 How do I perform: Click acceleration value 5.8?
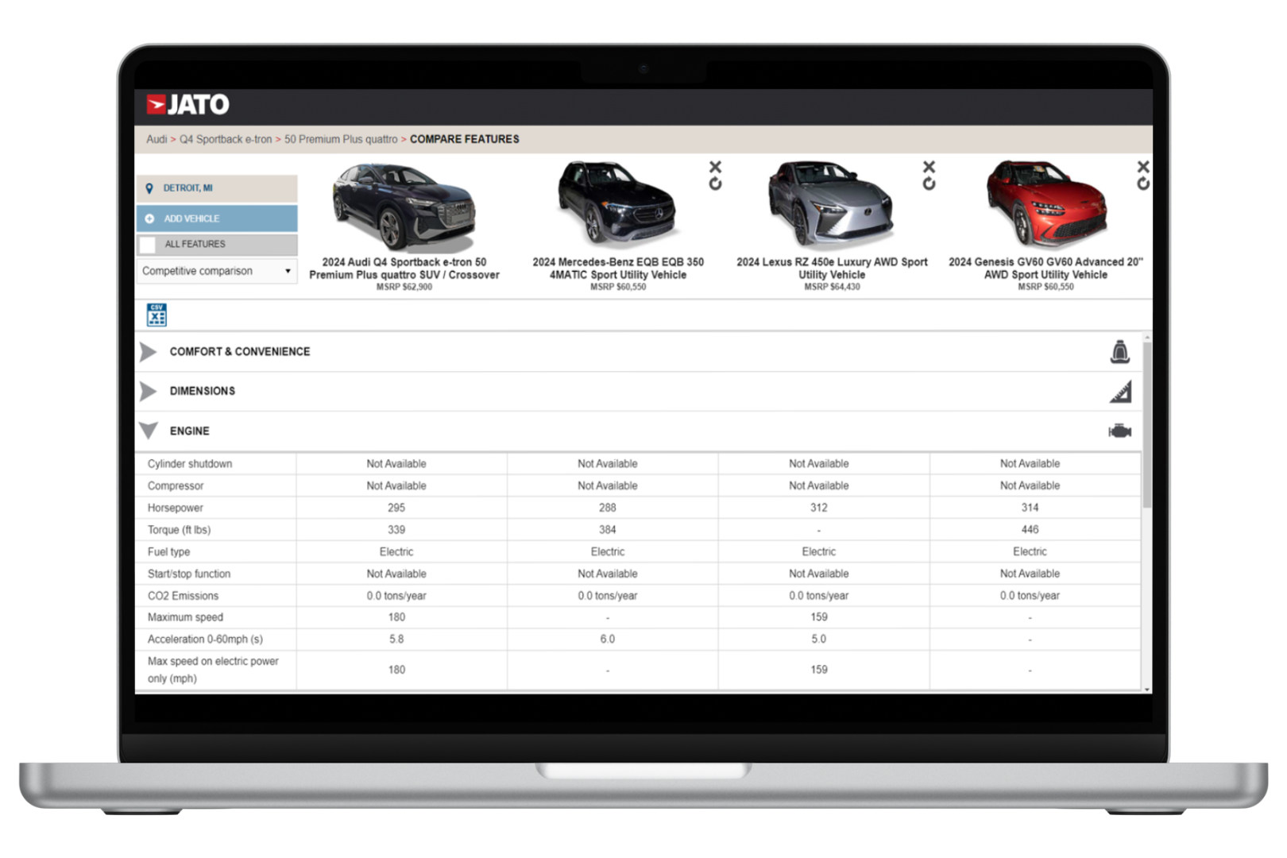coord(396,639)
